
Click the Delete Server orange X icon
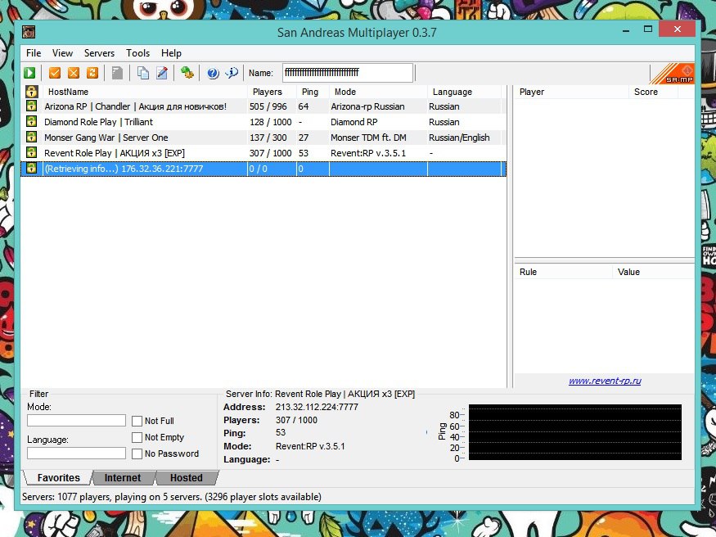click(74, 73)
